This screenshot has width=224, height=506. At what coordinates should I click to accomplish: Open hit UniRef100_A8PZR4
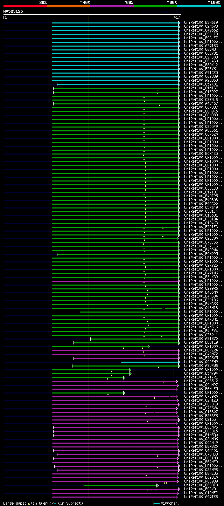201,350
